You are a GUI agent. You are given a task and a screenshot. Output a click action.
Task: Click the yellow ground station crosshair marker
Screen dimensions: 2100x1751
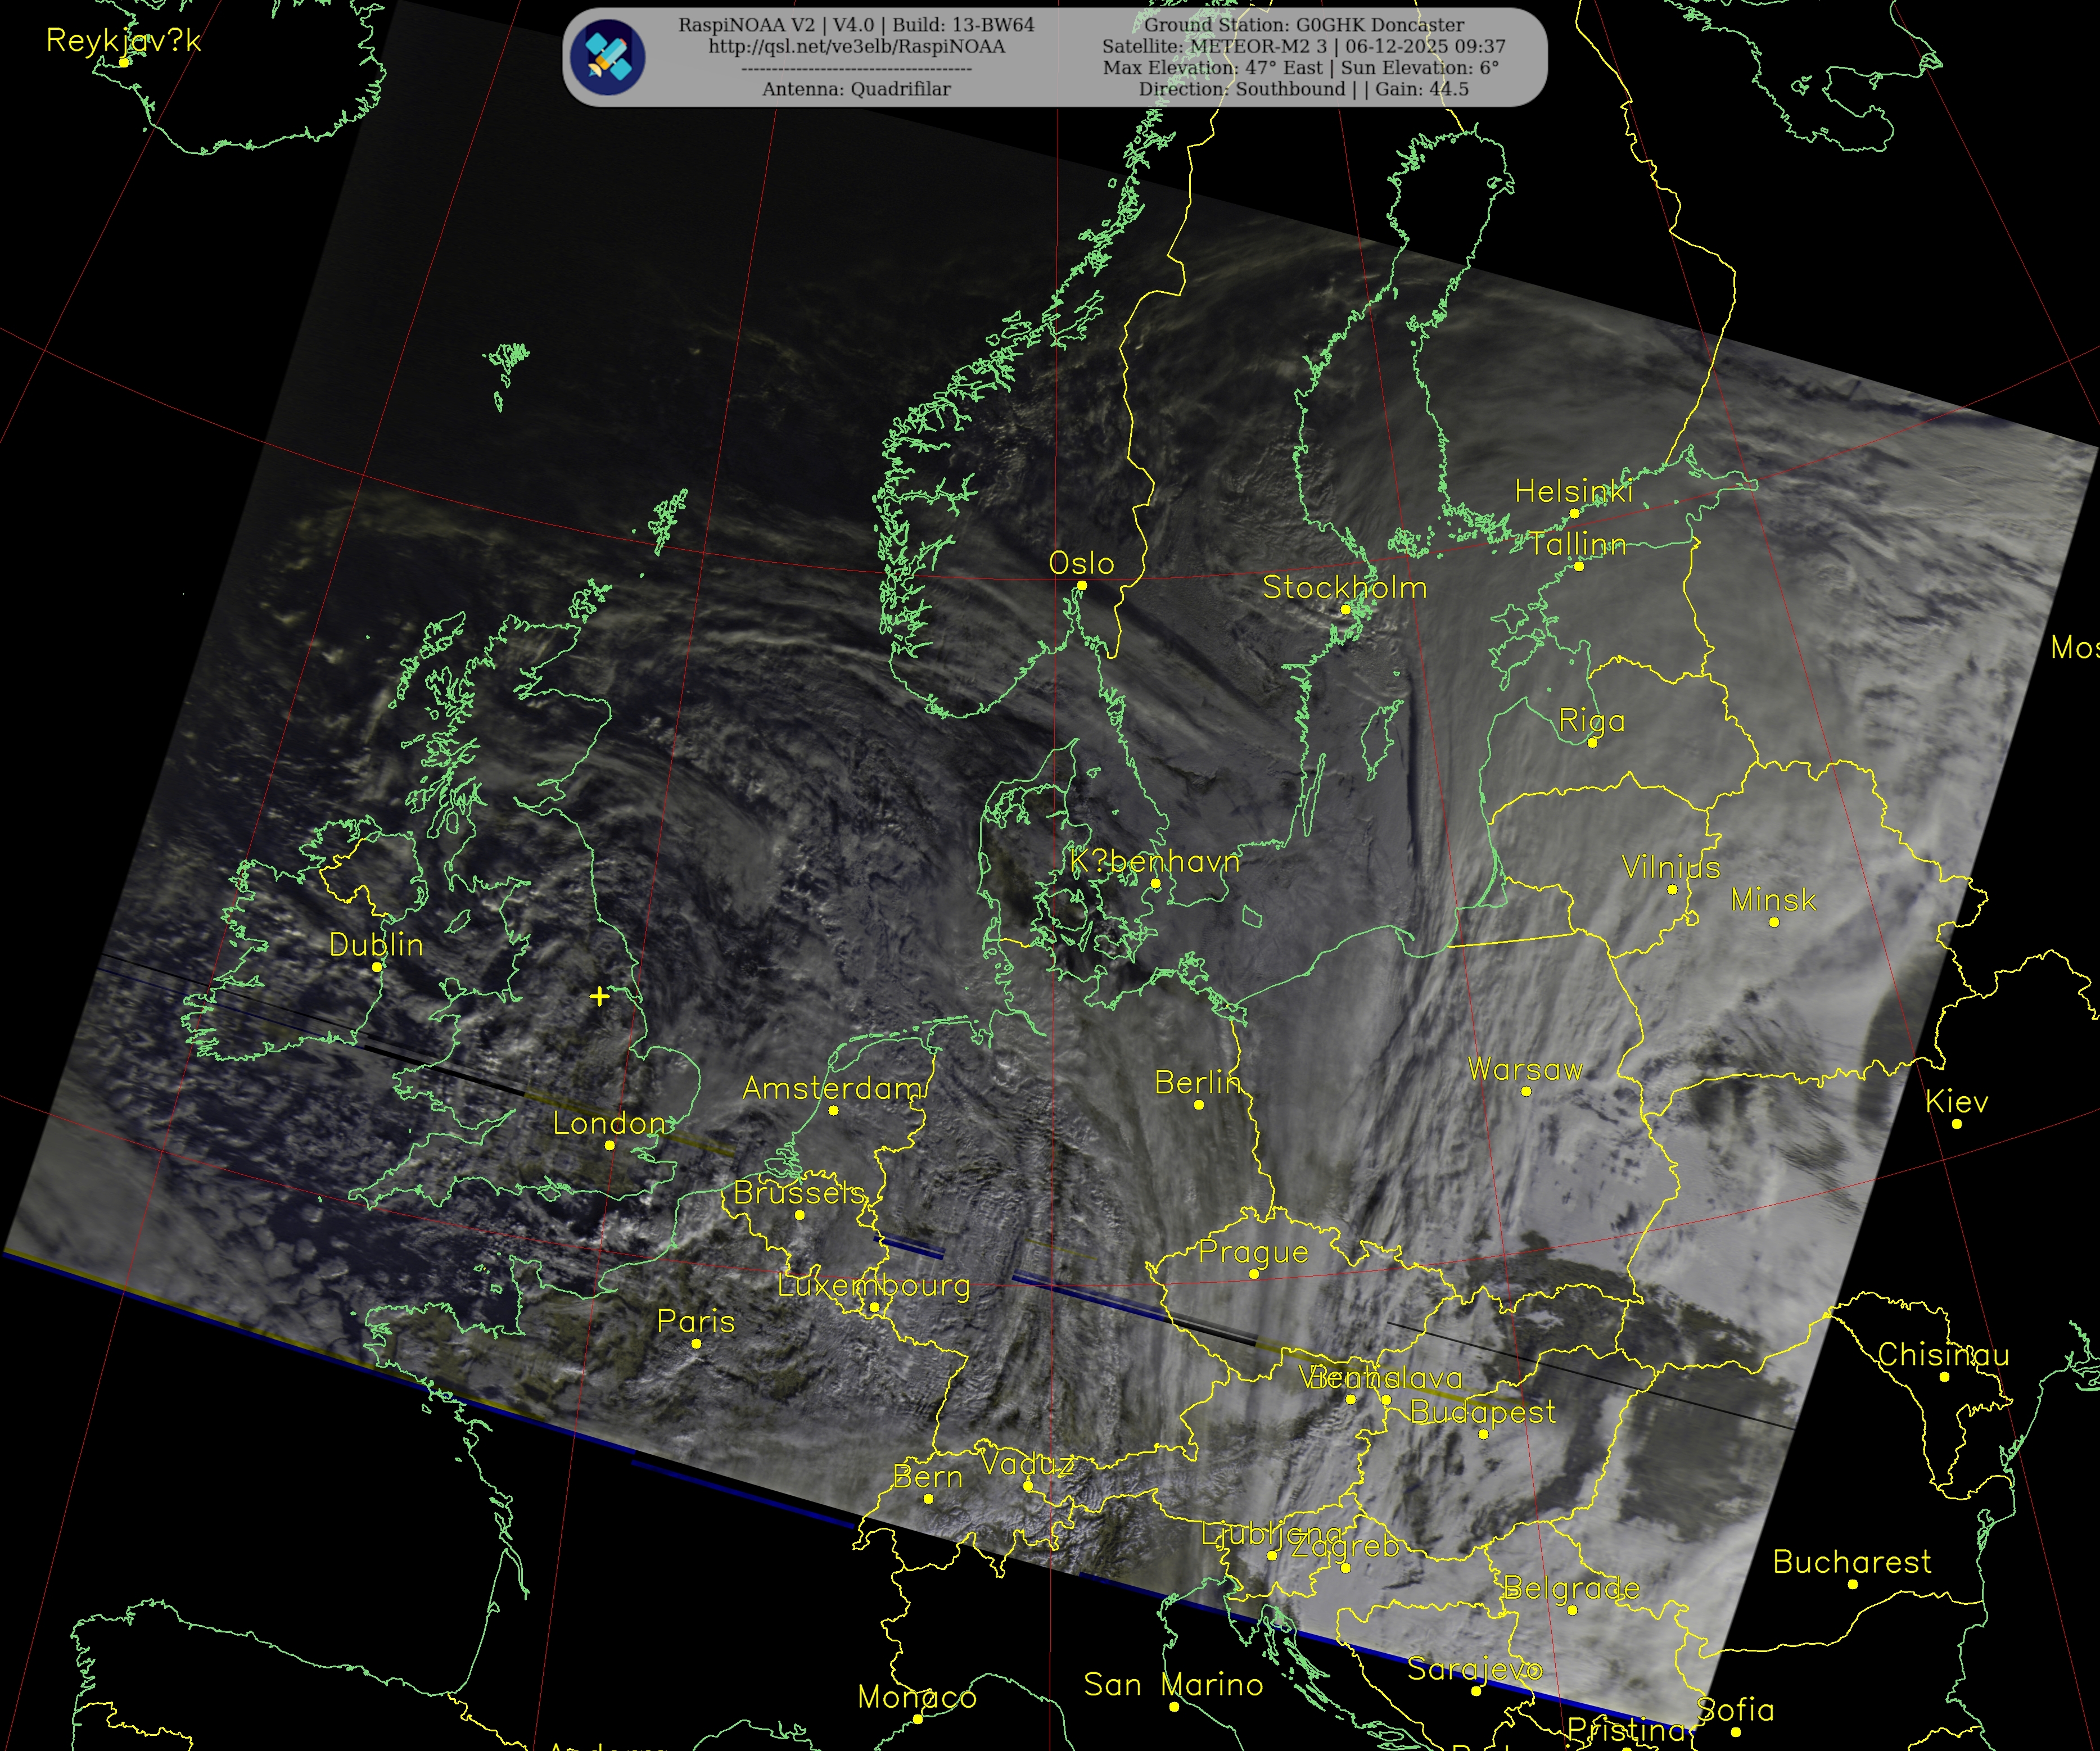coord(599,996)
